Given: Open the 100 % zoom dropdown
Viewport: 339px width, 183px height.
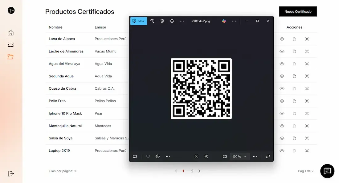Looking at the screenshot, I should click(x=239, y=157).
